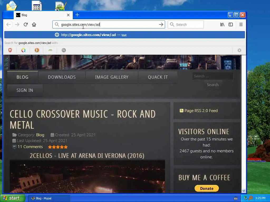This screenshot has width=270, height=202.
Task: Toggle the sidebar view icon
Action: coord(231,24)
